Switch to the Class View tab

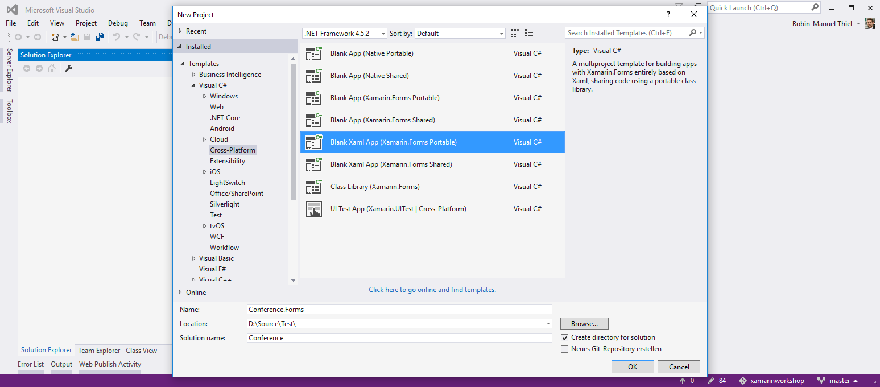pyautogui.click(x=141, y=351)
